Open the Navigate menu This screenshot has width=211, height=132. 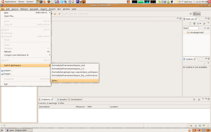coord(34,9)
